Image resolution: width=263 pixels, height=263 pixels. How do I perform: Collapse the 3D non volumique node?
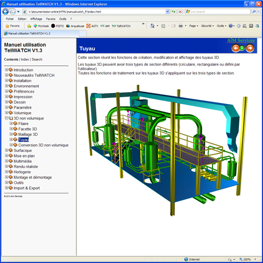click(6, 118)
